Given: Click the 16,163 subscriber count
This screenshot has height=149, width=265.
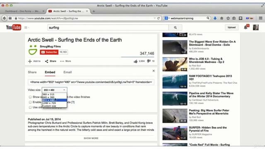Looking at the screenshot, I should (63, 52).
